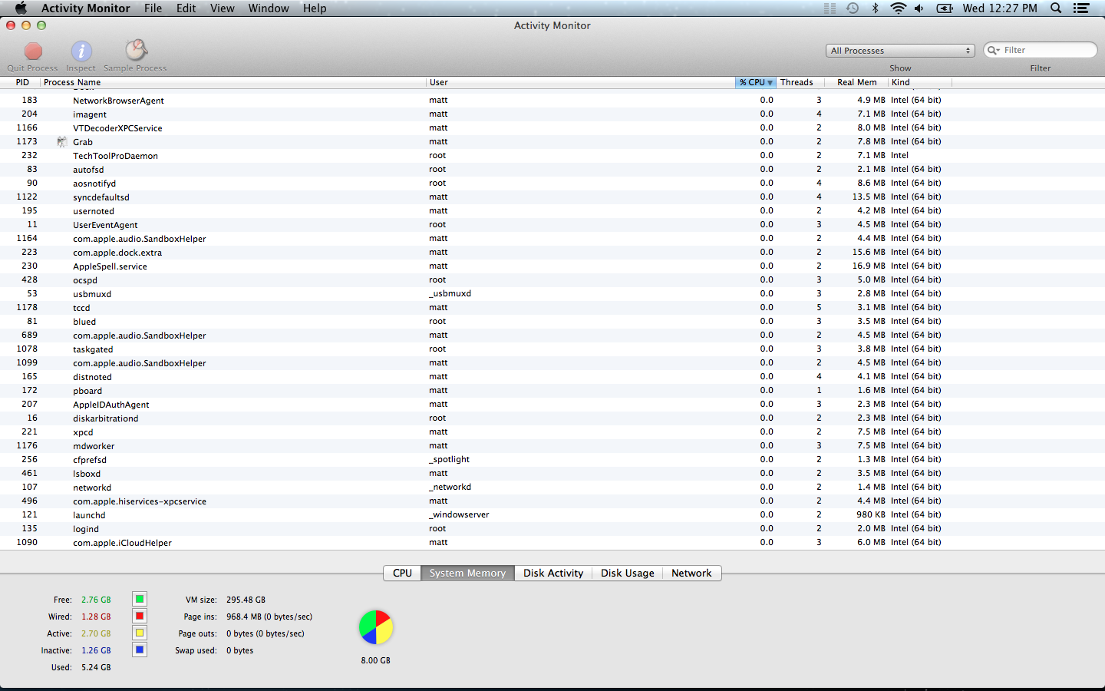
Task: Select the syncdefaultsd process row
Action: [x=552, y=197]
